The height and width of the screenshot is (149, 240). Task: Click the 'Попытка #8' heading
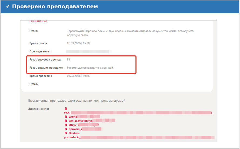38,21
